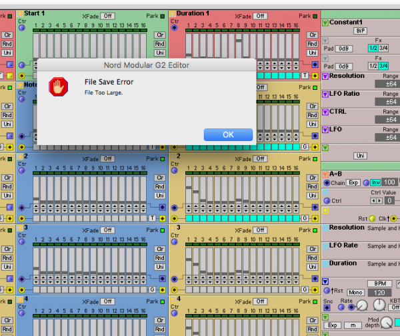Open the A=B module menu triangle
Image resolution: width=400 pixels, height=336 pixels.
click(x=325, y=174)
